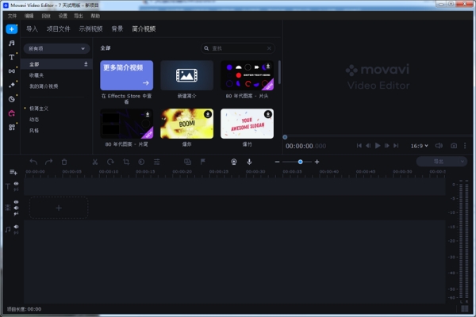Click the webcam recording icon on timeline toolbar
The width and height of the screenshot is (476, 317).
(234, 162)
